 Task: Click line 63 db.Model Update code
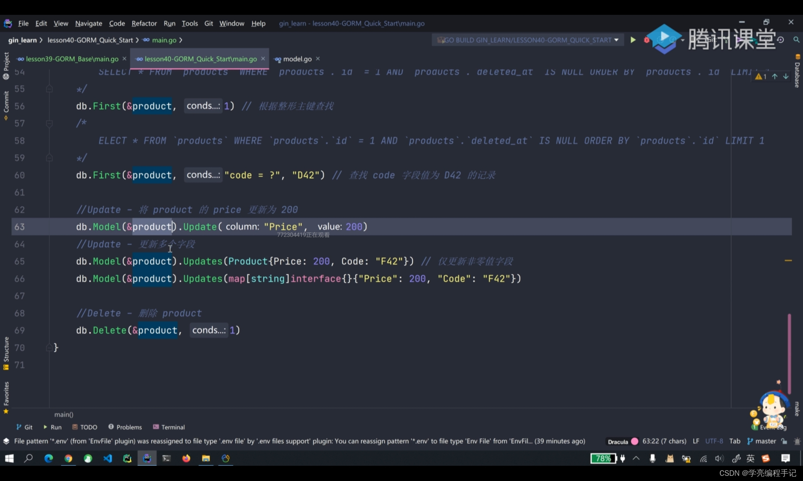[x=222, y=227]
